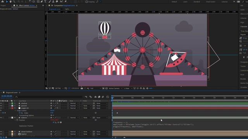Click the draft 3D icon in timeline
This screenshot has height=139, width=248.
pyautogui.click(x=91, y=97)
